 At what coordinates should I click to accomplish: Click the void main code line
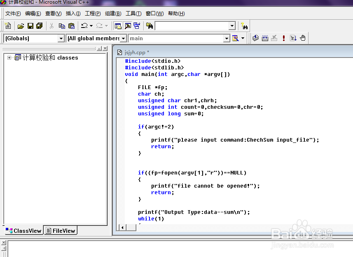178,74
